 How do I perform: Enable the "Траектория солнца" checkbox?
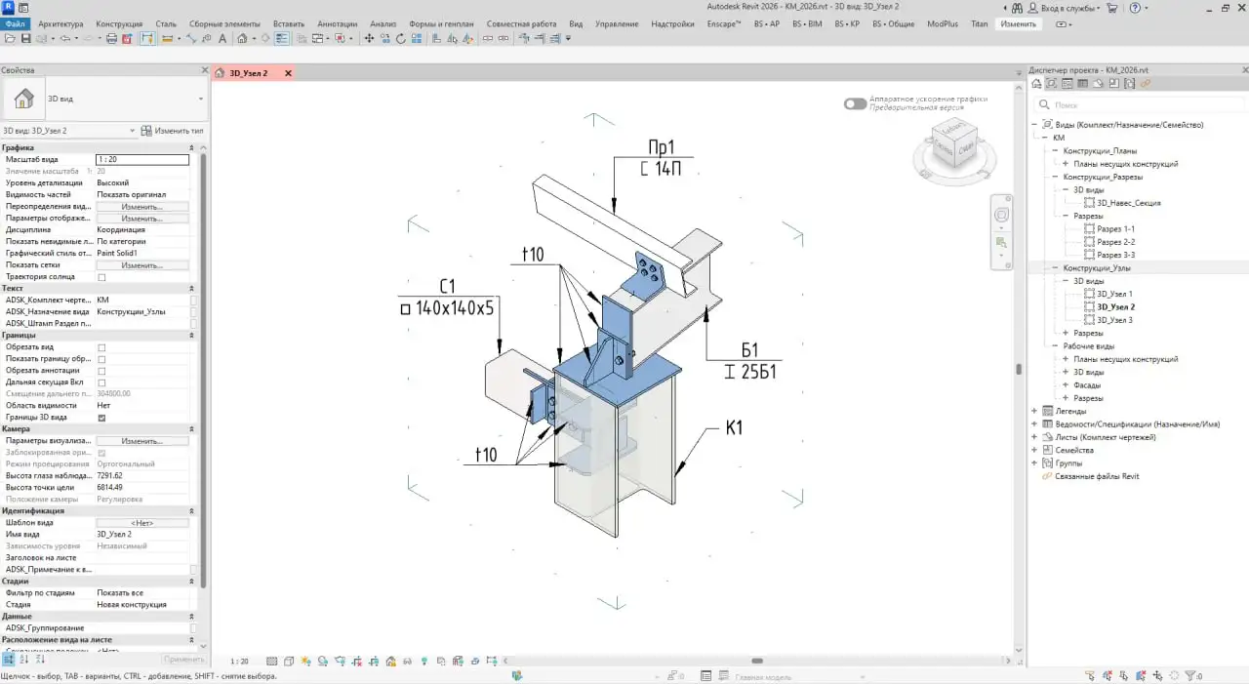coord(101,276)
